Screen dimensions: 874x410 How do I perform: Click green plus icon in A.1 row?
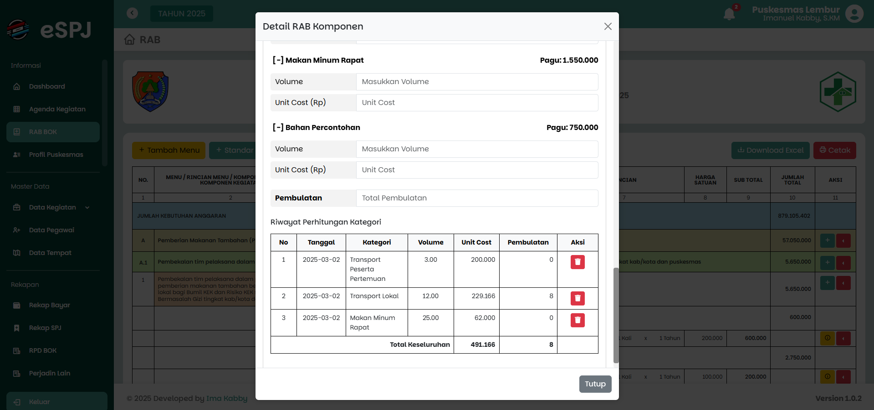pyautogui.click(x=828, y=262)
